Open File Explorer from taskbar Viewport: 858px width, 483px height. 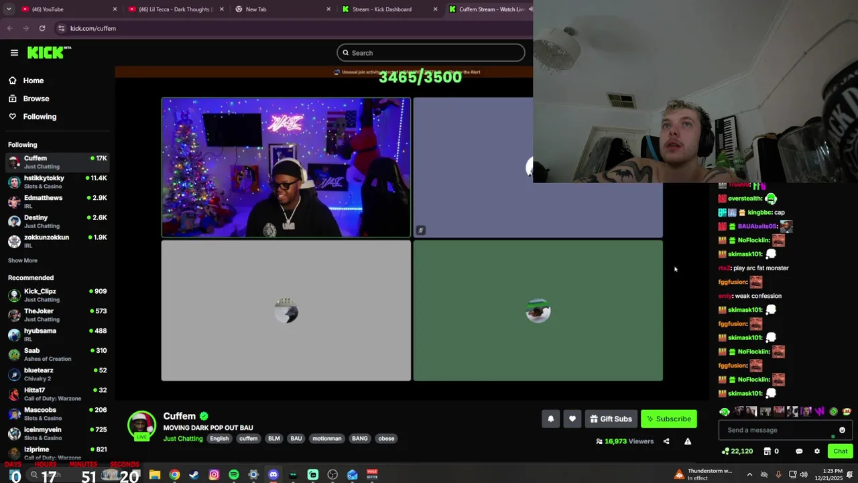click(155, 475)
